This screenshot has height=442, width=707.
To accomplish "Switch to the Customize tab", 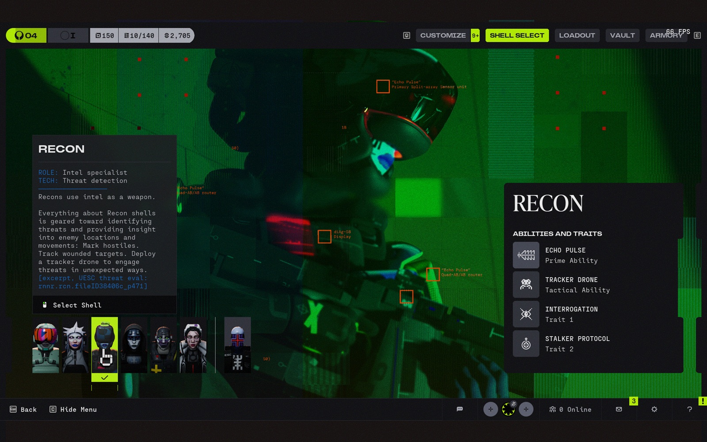I will [443, 35].
